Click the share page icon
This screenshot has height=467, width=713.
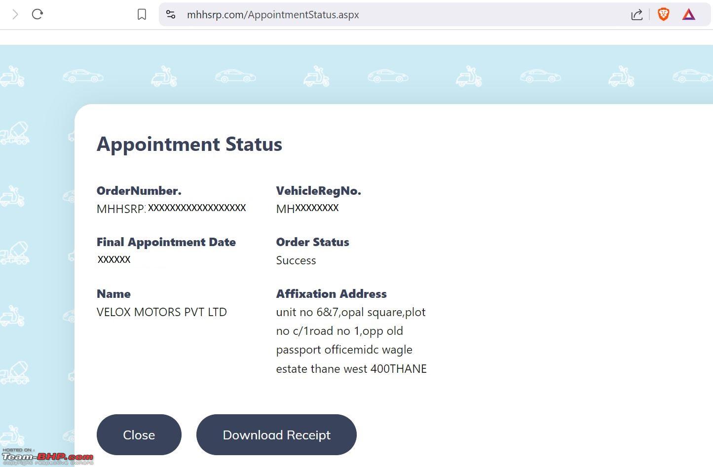pos(637,15)
